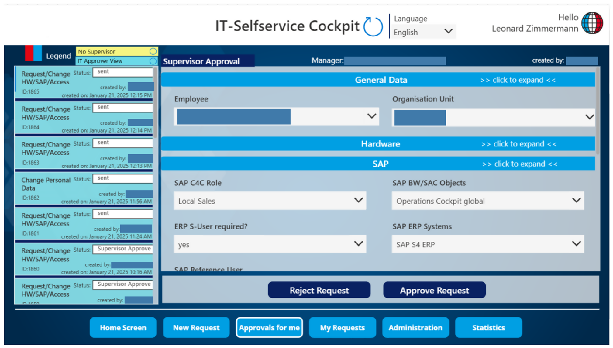Image resolution: width=613 pixels, height=348 pixels.
Task: Open the SAP BW/SAC Objects dropdown
Action: click(487, 201)
